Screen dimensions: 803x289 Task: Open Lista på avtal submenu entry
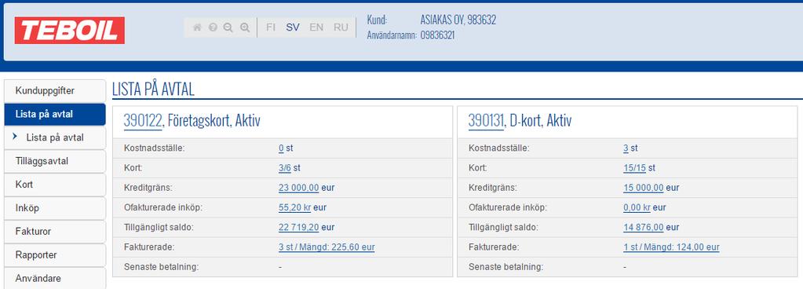tap(55, 138)
